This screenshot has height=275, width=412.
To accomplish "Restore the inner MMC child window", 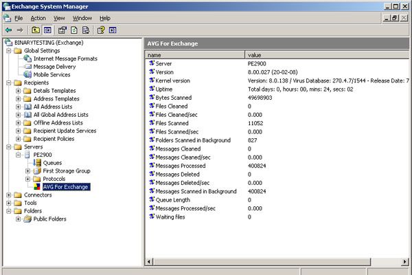I will click(x=395, y=18).
